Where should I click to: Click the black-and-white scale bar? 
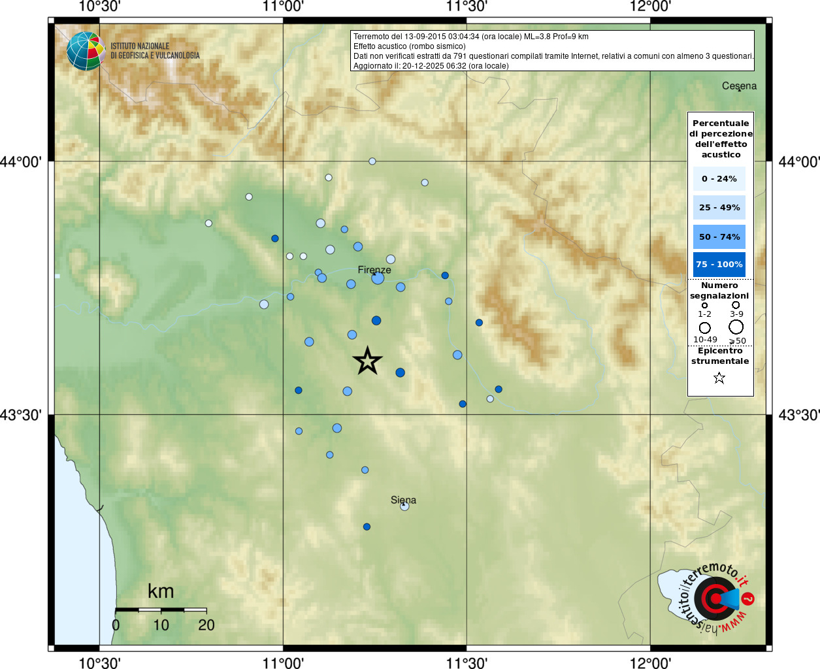161,610
